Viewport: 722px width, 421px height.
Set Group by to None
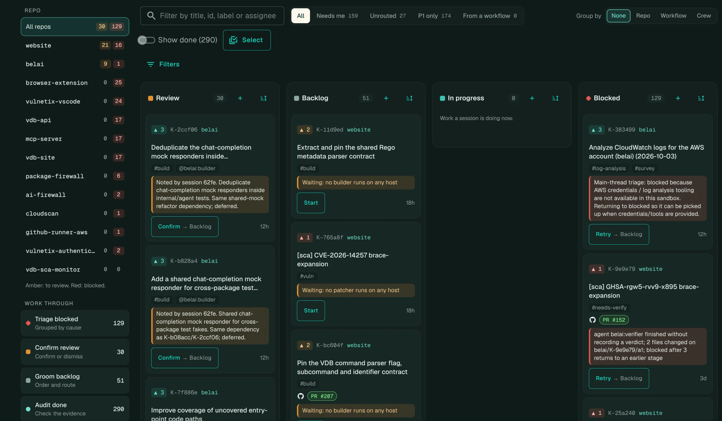coord(618,16)
